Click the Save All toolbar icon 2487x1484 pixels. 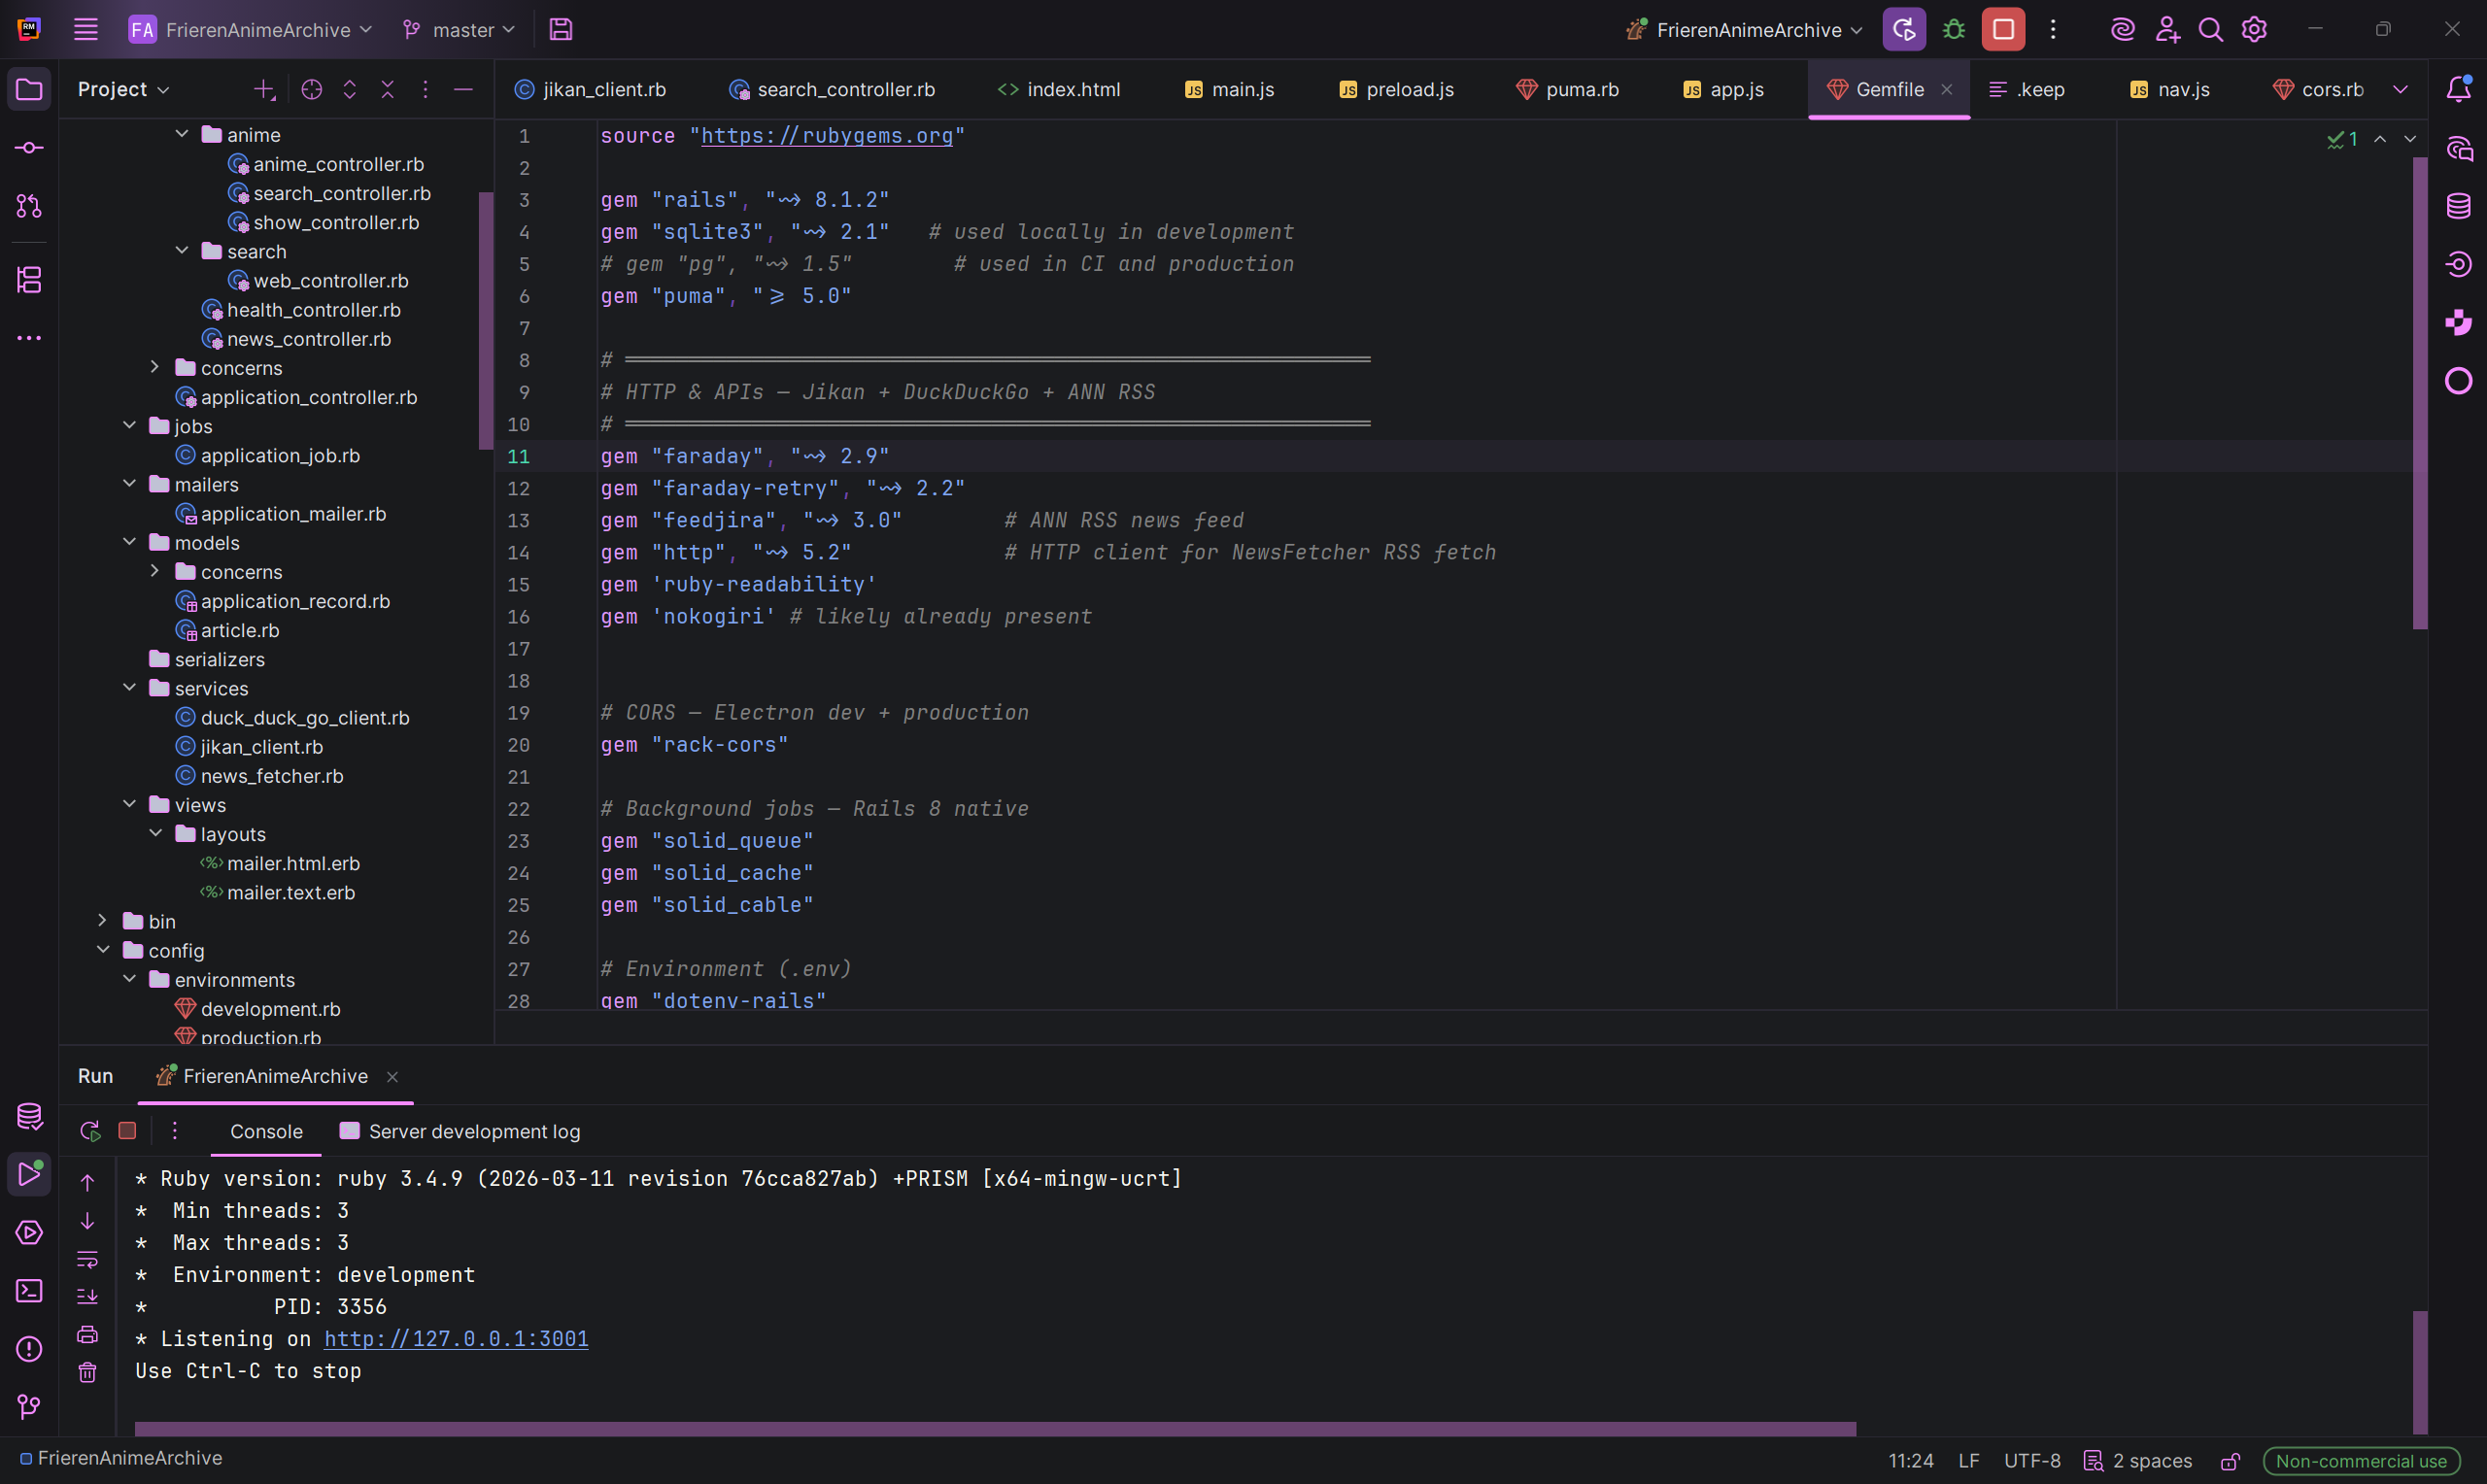click(x=561, y=30)
